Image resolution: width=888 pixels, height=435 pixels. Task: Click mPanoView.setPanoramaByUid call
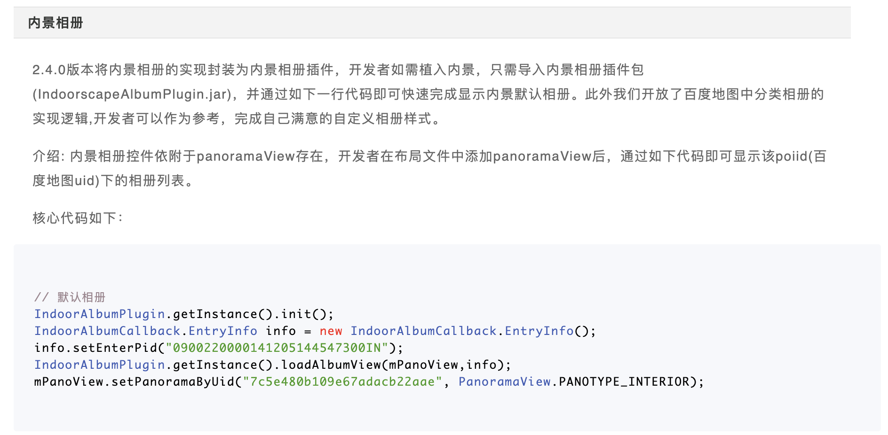(x=134, y=381)
